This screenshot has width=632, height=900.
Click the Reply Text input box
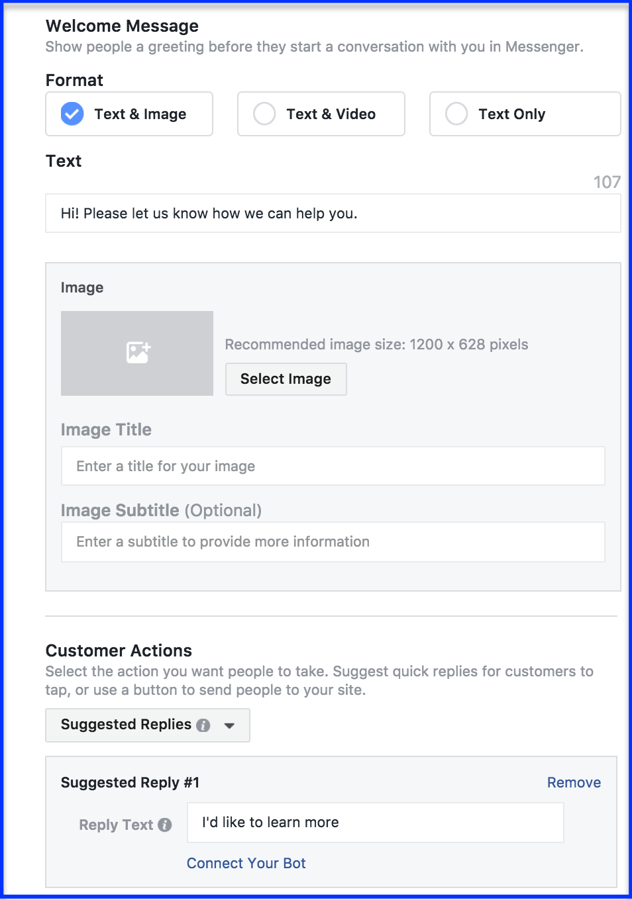[x=376, y=823]
